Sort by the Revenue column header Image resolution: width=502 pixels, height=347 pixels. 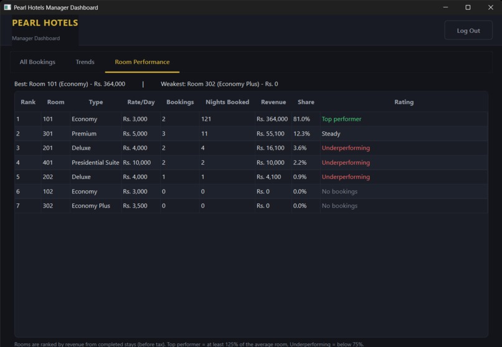pos(273,102)
